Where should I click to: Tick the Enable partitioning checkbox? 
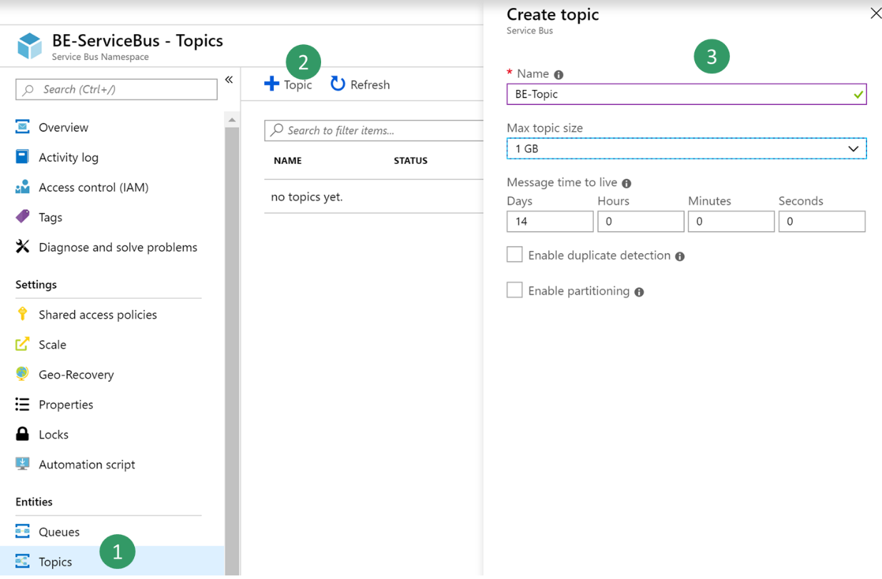tap(514, 290)
